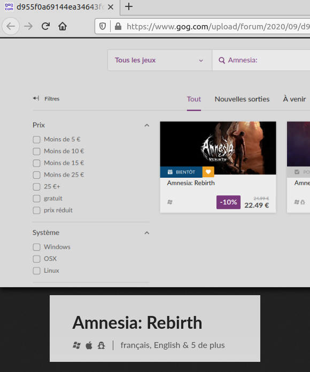Click the GOG favicon on the tab
The width and height of the screenshot is (310, 372).
click(9, 7)
